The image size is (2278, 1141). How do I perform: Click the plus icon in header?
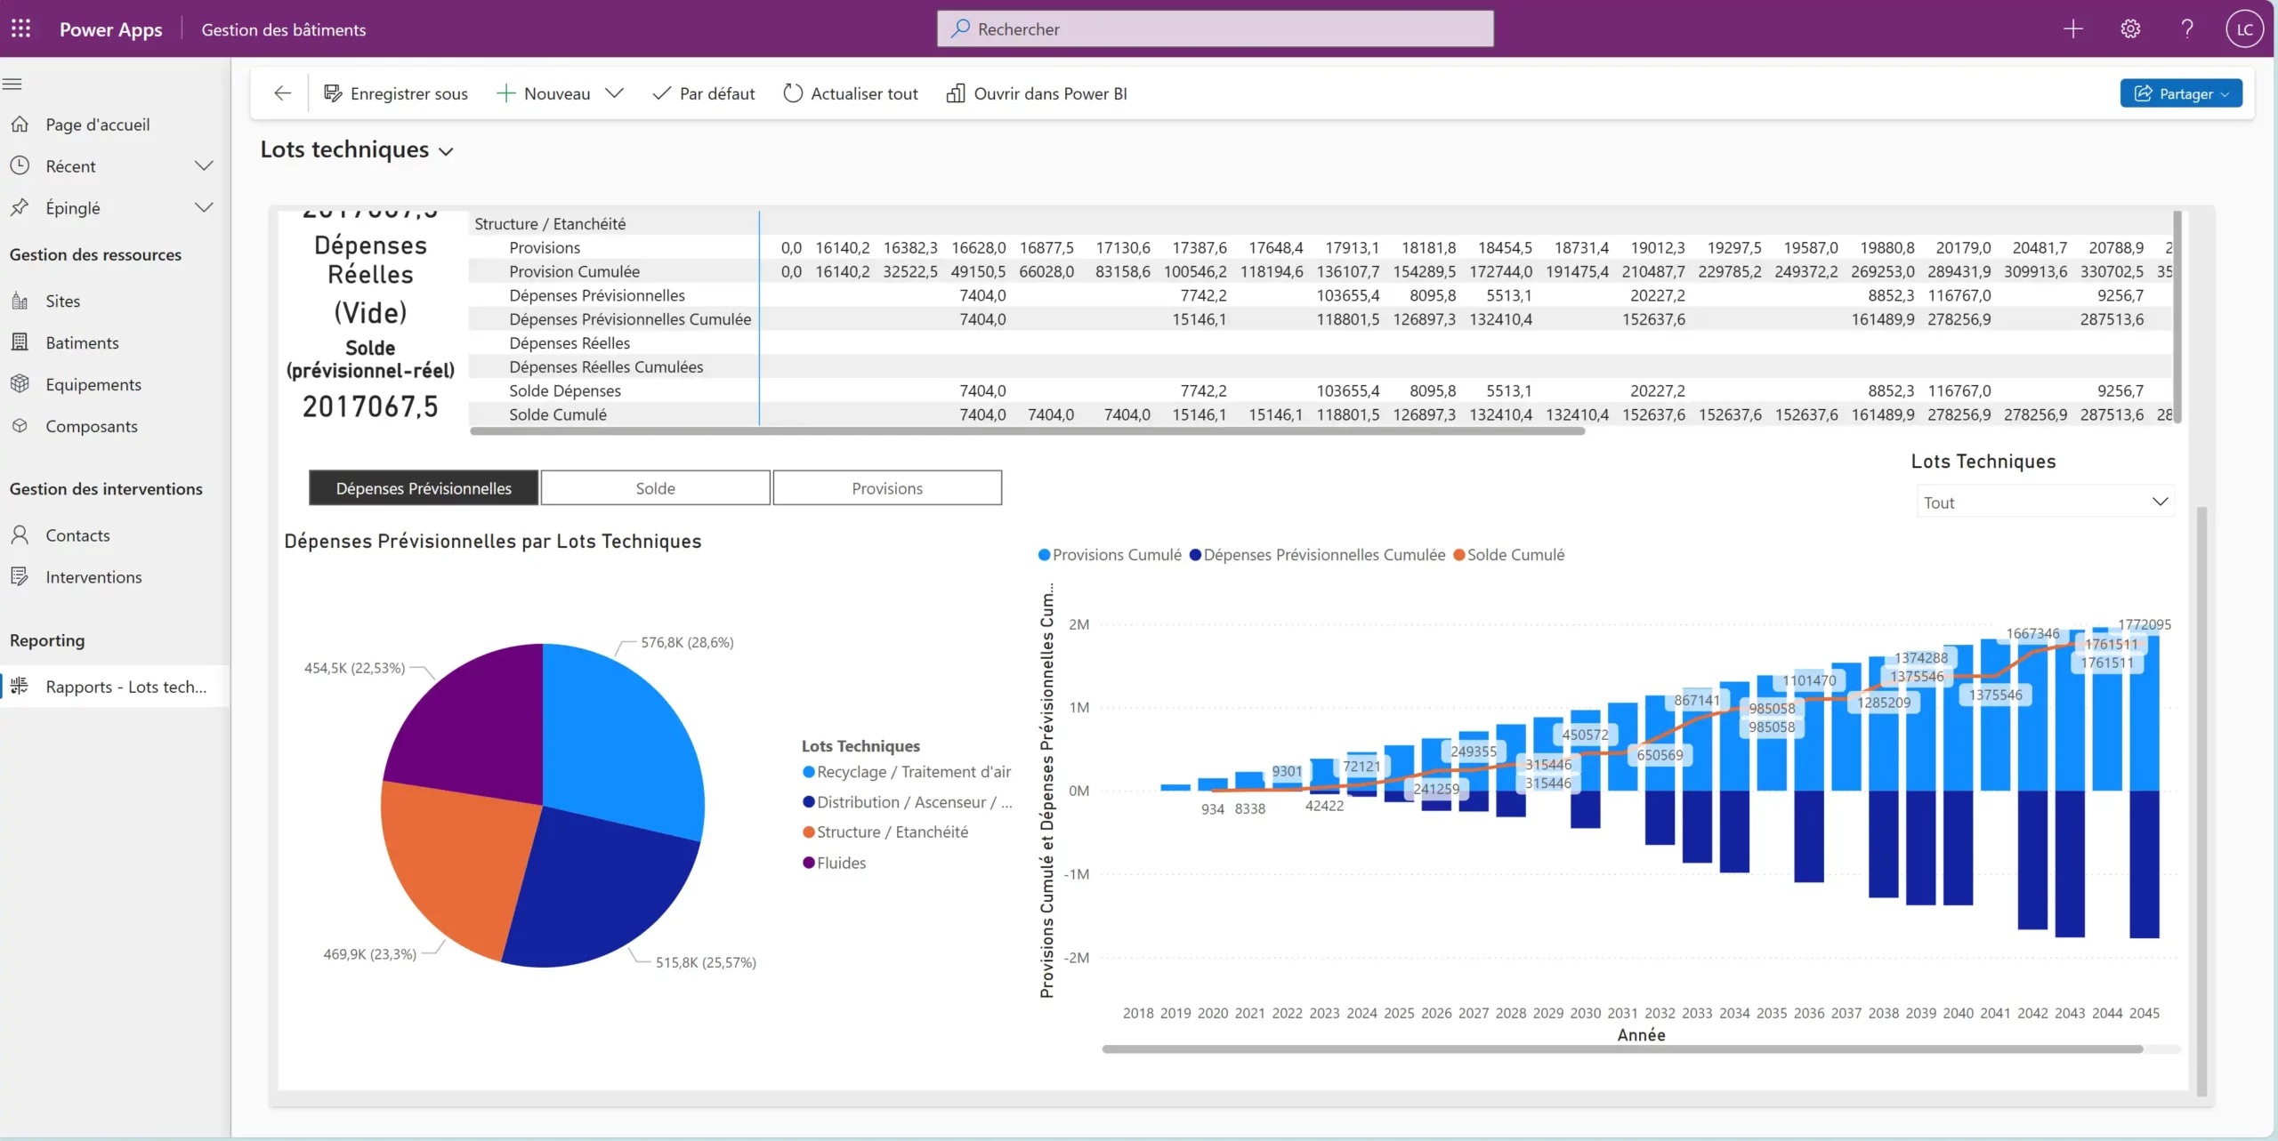pyautogui.click(x=2072, y=28)
